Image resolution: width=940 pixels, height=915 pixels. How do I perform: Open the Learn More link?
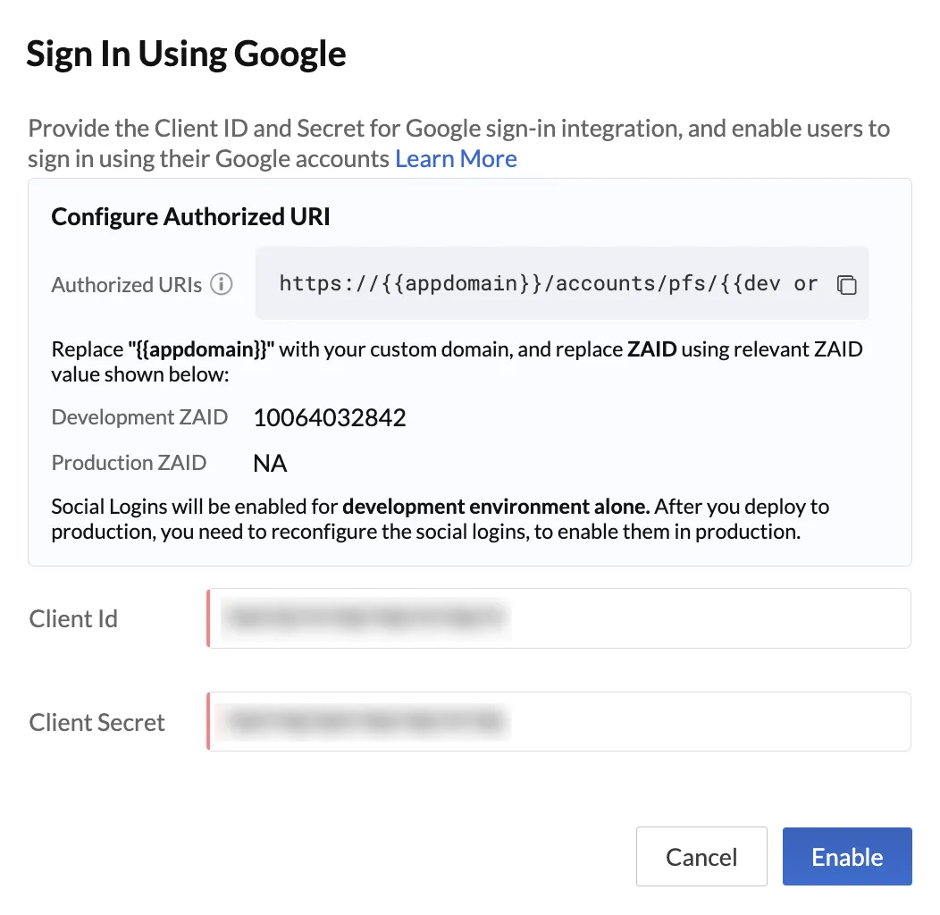click(x=456, y=159)
